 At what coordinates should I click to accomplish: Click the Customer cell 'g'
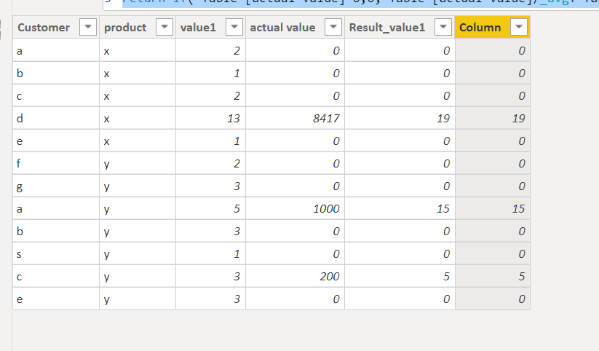pyautogui.click(x=56, y=186)
